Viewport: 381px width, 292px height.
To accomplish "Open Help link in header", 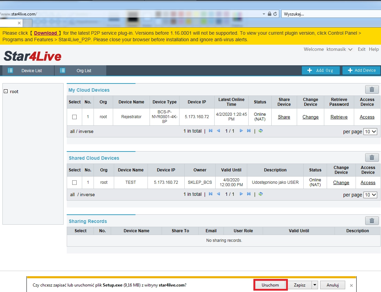I will pos(374,49).
